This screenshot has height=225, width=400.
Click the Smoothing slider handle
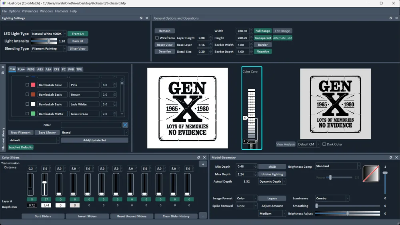(x=316, y=206)
